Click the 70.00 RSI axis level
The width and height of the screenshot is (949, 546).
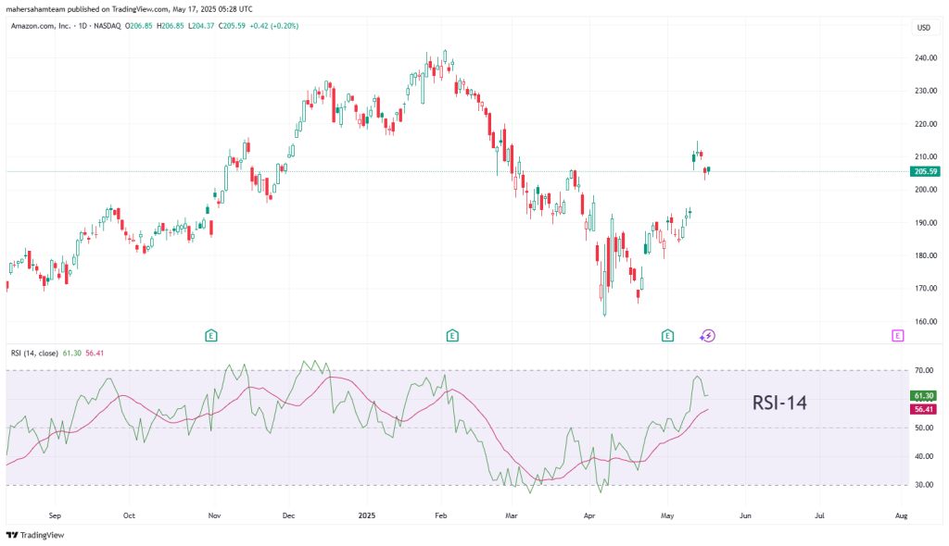(923, 370)
